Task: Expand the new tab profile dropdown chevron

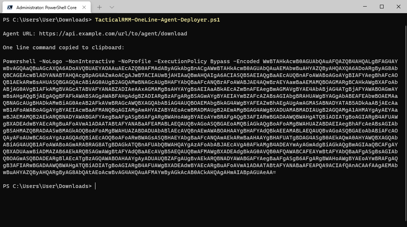Action: [112, 7]
